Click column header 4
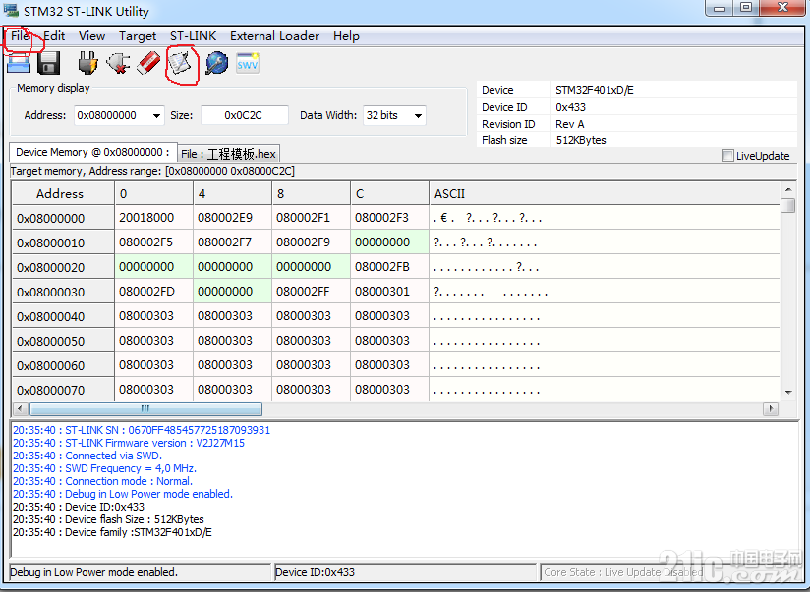This screenshot has height=592, width=810. (x=232, y=193)
